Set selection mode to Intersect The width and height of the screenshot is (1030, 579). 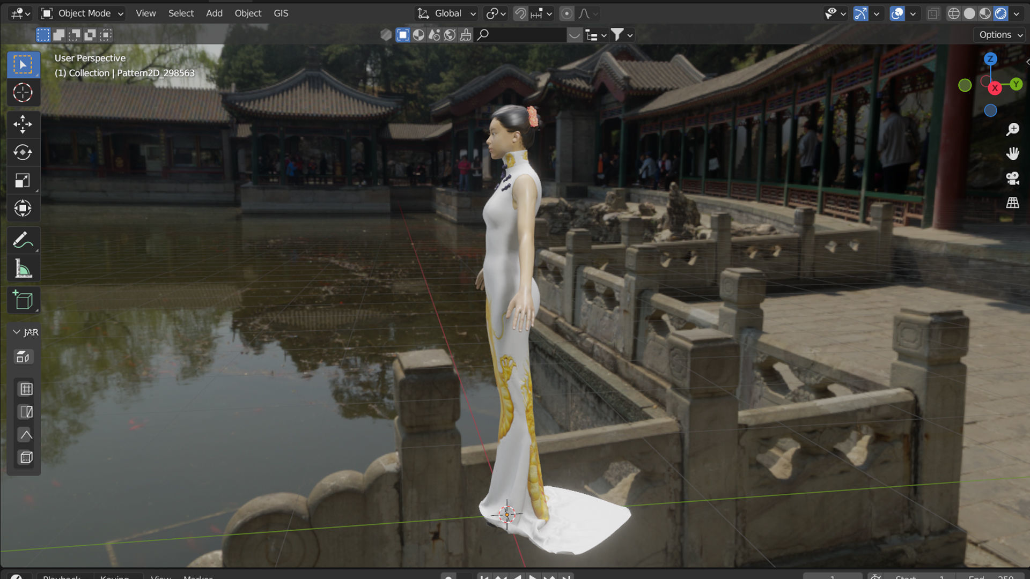(106, 35)
